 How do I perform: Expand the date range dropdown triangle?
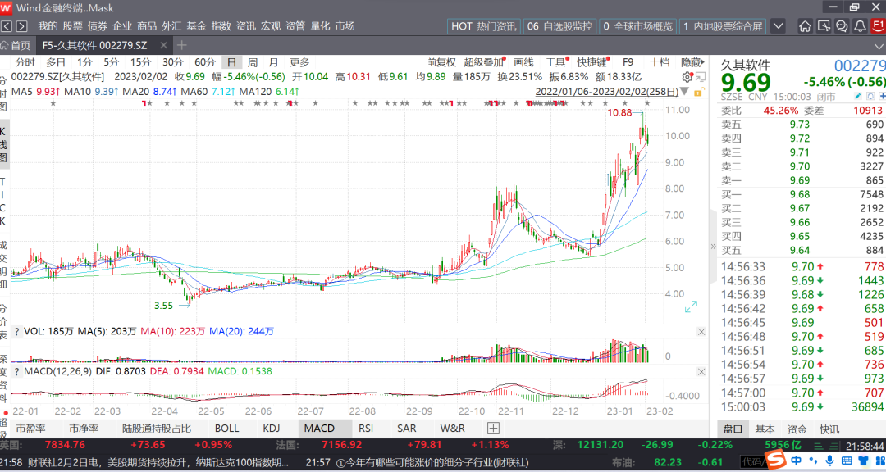[685, 92]
